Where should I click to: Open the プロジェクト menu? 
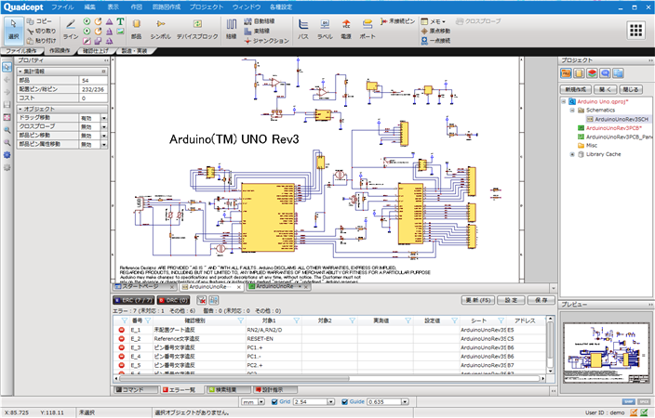click(207, 7)
